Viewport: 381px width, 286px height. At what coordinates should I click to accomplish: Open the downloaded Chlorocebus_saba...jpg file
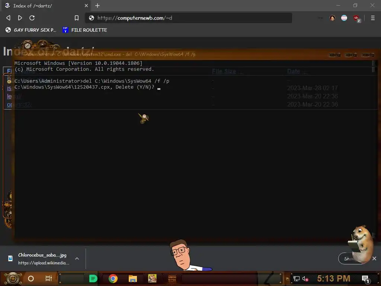42,258
